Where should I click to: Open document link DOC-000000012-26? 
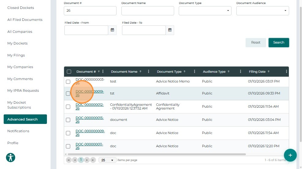90,106
